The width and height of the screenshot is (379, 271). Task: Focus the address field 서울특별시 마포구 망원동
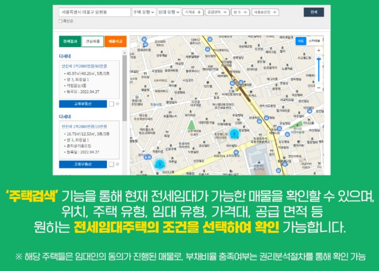95,12
